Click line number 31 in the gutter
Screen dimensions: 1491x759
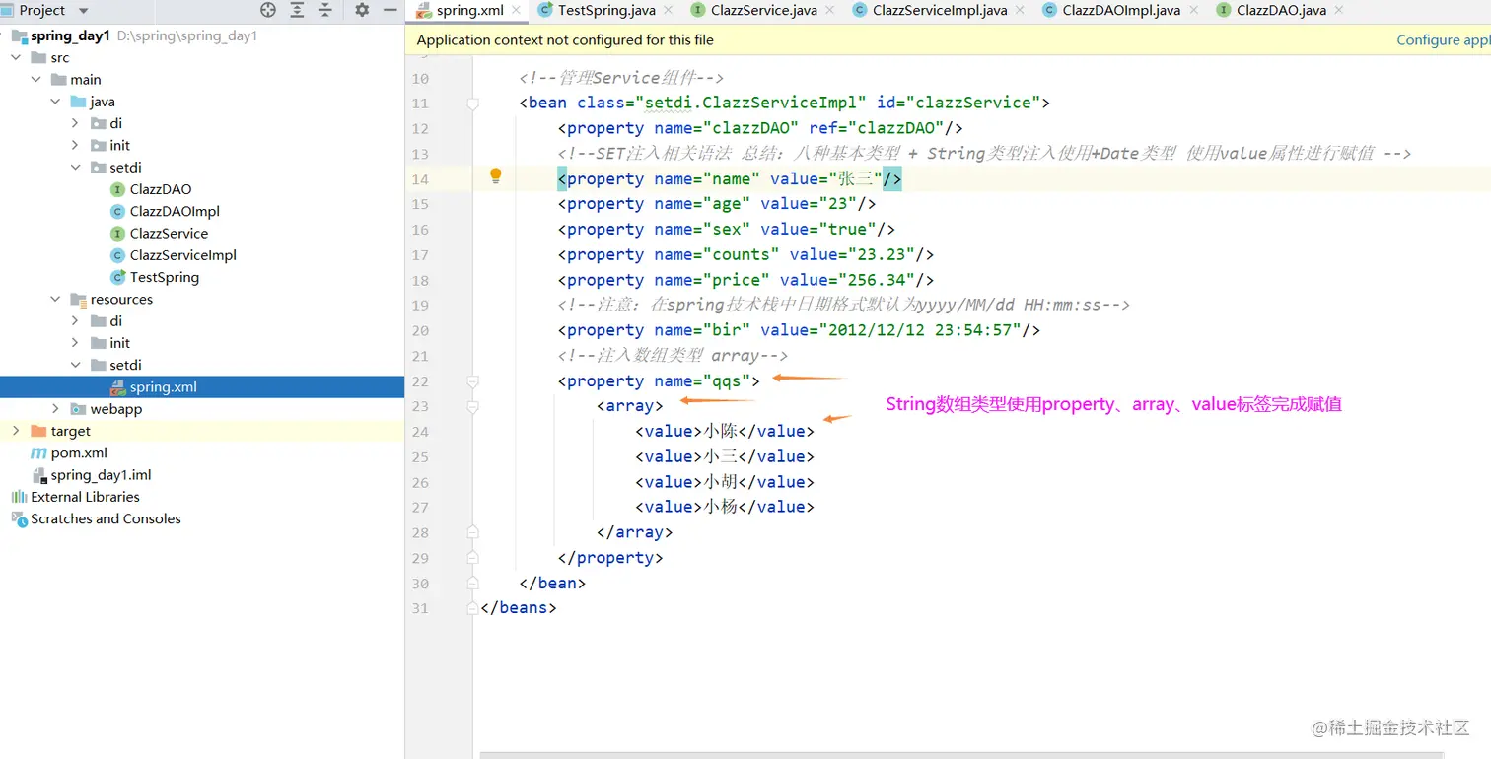[420, 608]
